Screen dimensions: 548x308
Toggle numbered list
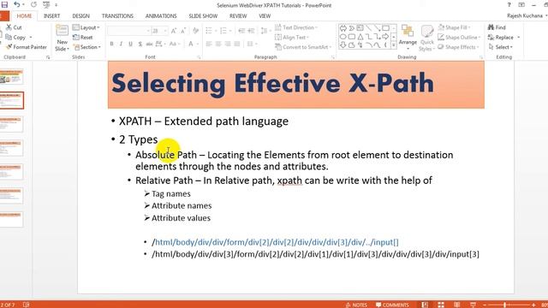(x=223, y=31)
